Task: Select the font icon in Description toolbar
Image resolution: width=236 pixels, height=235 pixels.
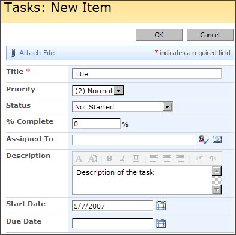Action: (79, 159)
